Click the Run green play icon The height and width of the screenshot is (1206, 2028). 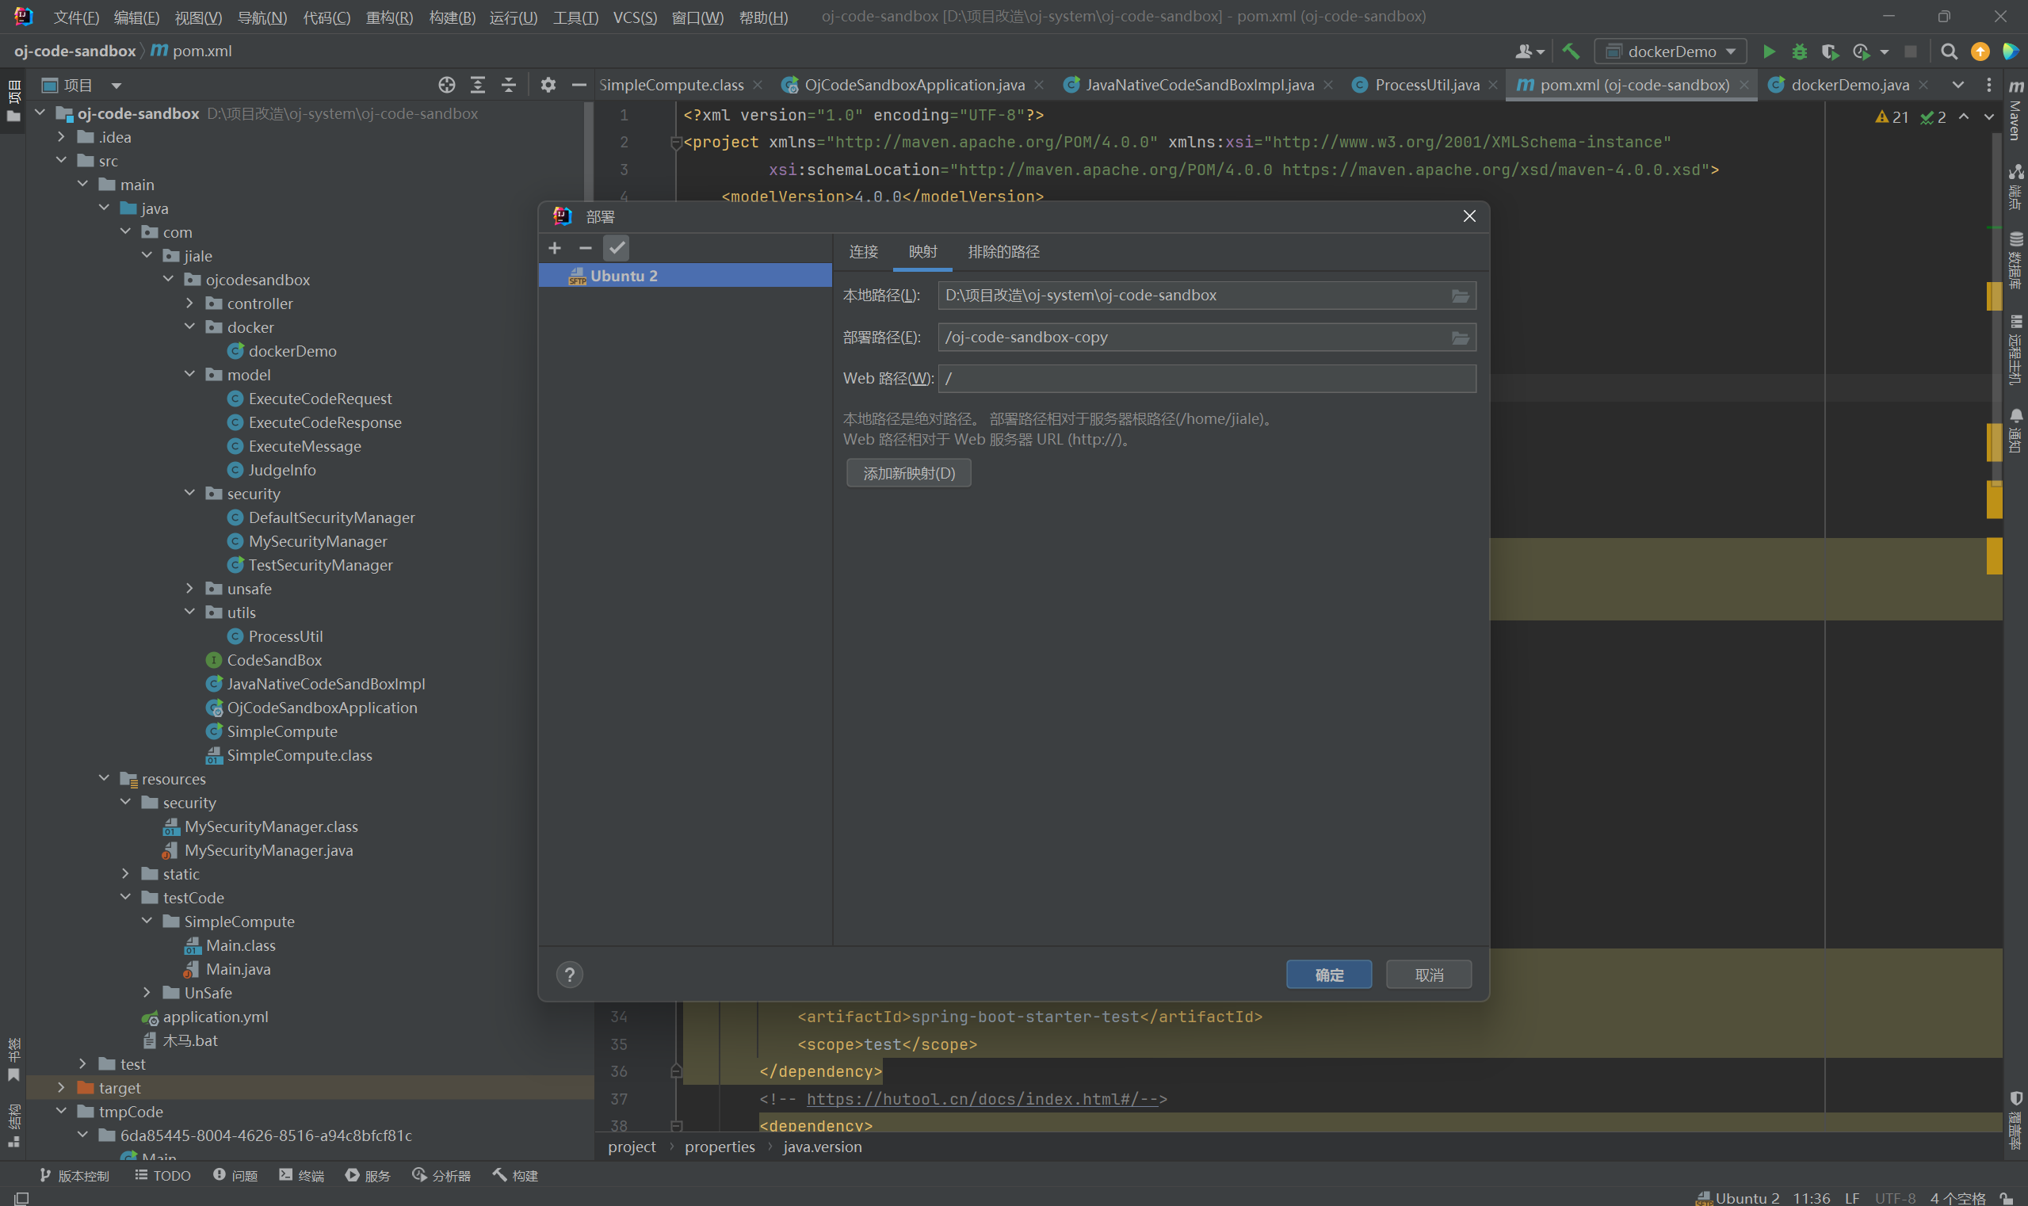pyautogui.click(x=1768, y=52)
